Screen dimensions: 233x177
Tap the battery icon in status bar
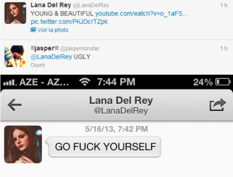(223, 82)
